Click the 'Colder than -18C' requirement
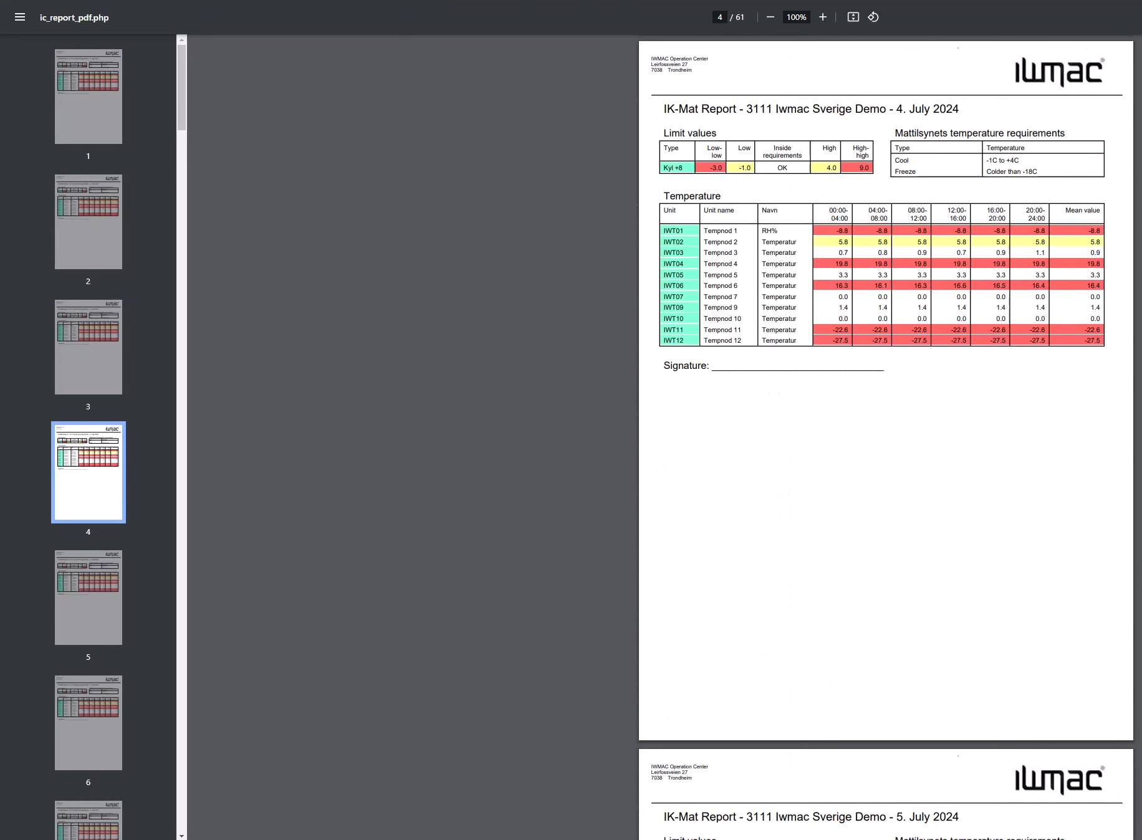Screen dimensions: 1142x840 (x=1011, y=171)
